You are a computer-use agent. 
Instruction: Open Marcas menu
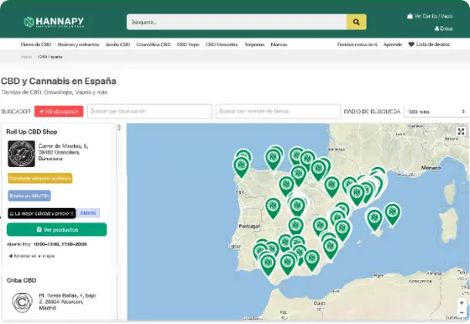tap(279, 44)
